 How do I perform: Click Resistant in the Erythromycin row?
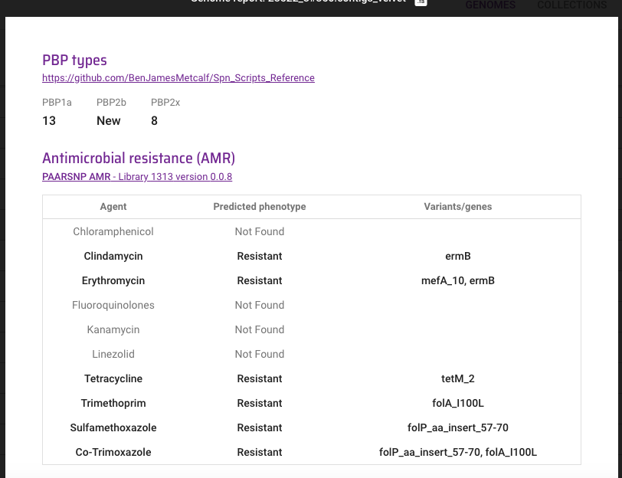coord(260,281)
